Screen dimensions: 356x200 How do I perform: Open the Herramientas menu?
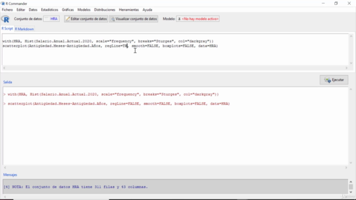tap(128, 10)
